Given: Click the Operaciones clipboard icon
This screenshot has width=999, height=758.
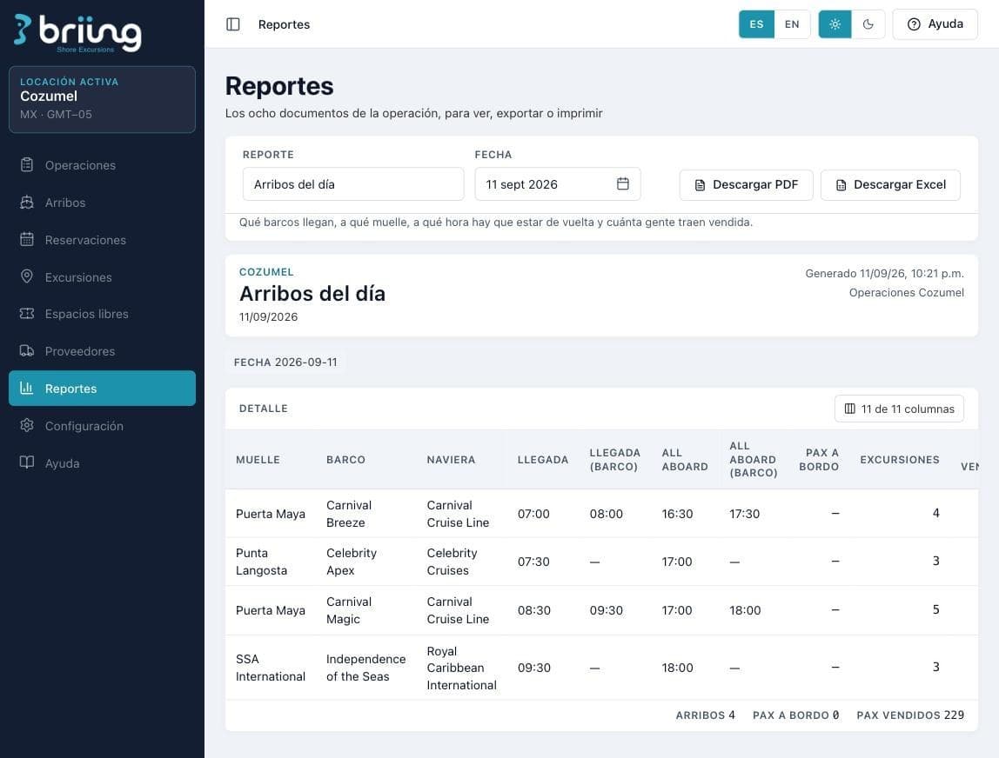Looking at the screenshot, I should coord(27,165).
